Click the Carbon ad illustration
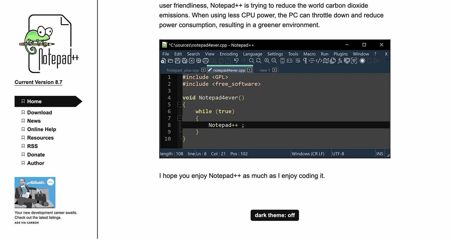 click(x=35, y=193)
